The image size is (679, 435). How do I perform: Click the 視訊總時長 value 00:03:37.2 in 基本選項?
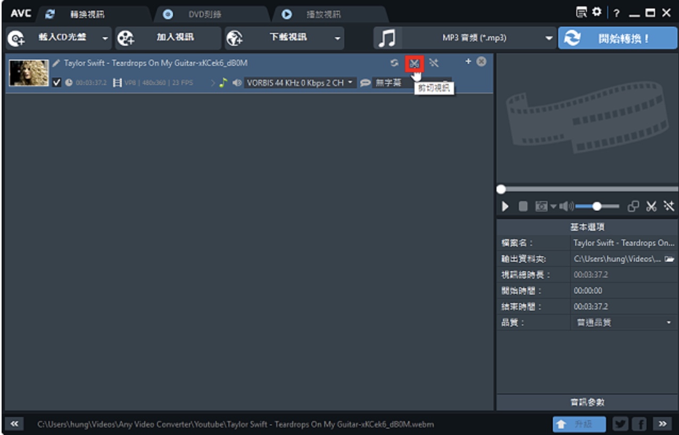[x=591, y=275]
